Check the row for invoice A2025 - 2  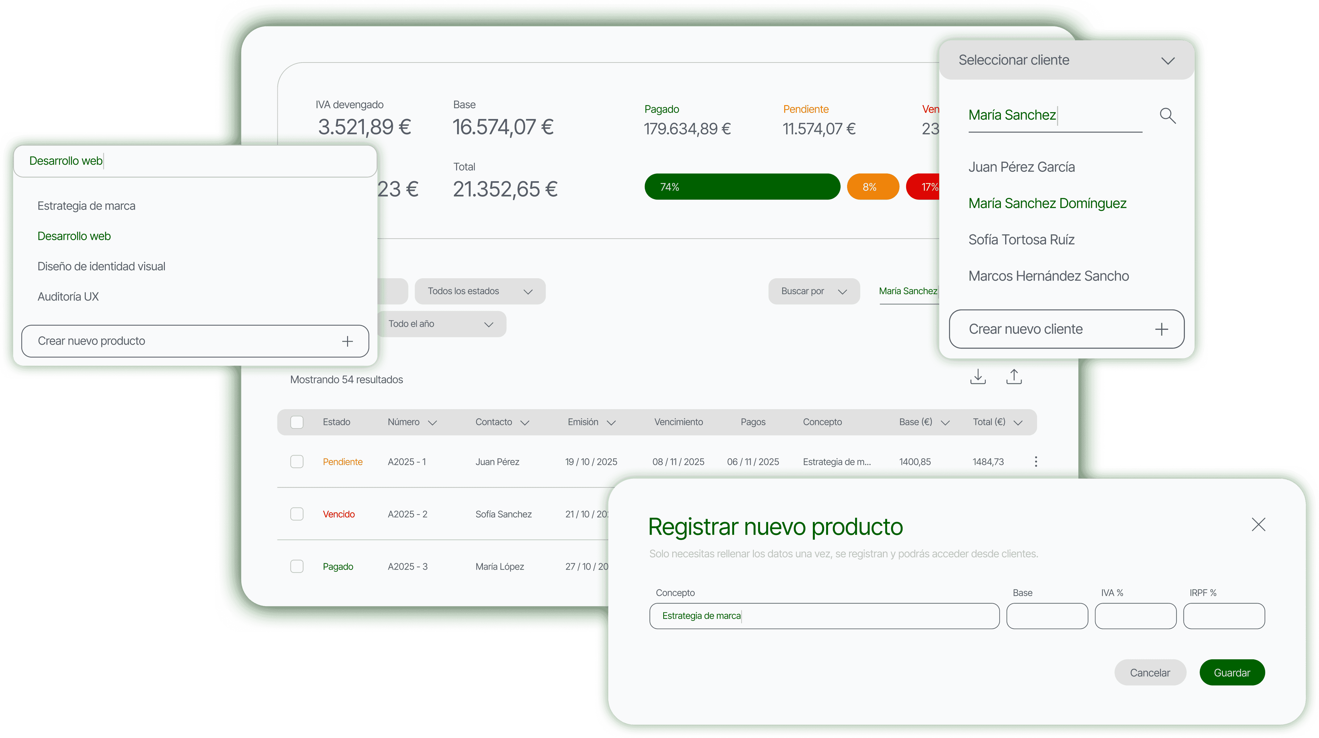(x=297, y=514)
